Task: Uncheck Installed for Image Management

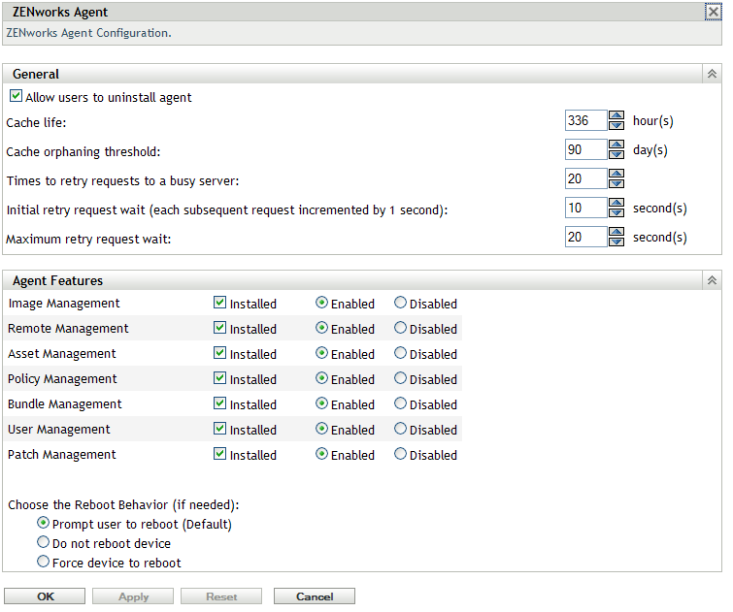Action: (x=219, y=304)
